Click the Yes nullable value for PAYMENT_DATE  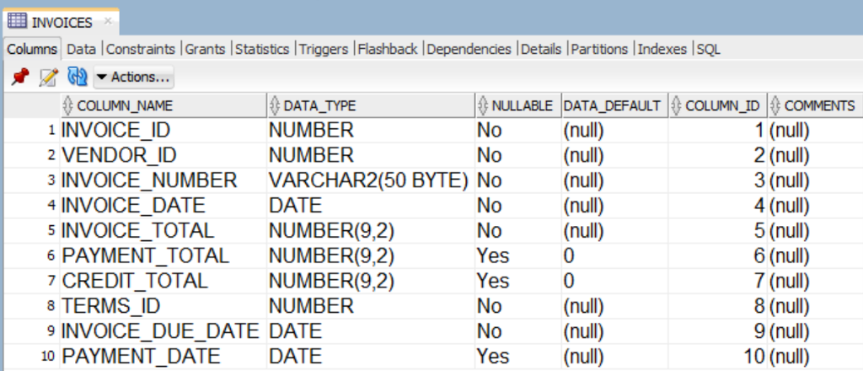click(x=518, y=356)
